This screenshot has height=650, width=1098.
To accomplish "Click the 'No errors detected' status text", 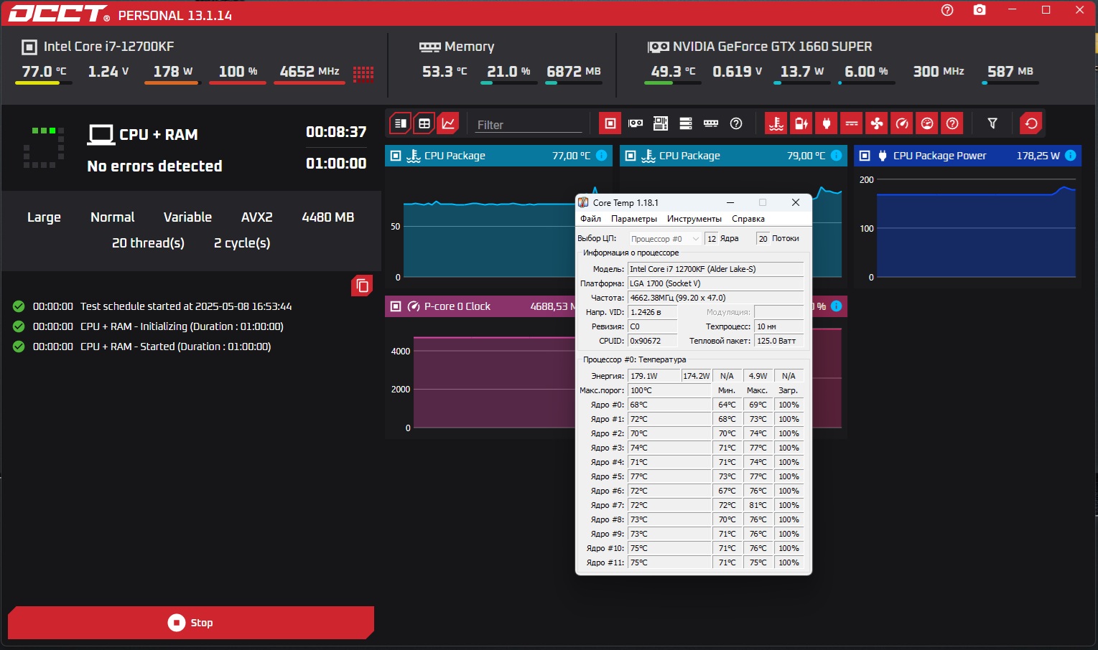I will click(154, 166).
